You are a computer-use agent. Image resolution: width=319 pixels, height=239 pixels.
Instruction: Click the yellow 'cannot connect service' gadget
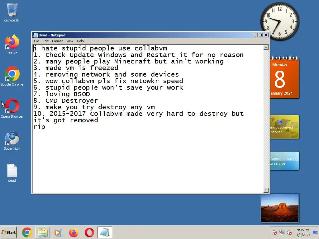point(285,127)
